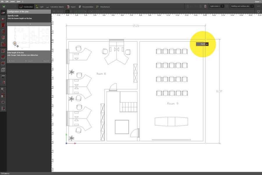Image resolution: width=262 pixels, height=175 pixels.
Task: Switch to the Export tab
Action: [x=71, y=7]
